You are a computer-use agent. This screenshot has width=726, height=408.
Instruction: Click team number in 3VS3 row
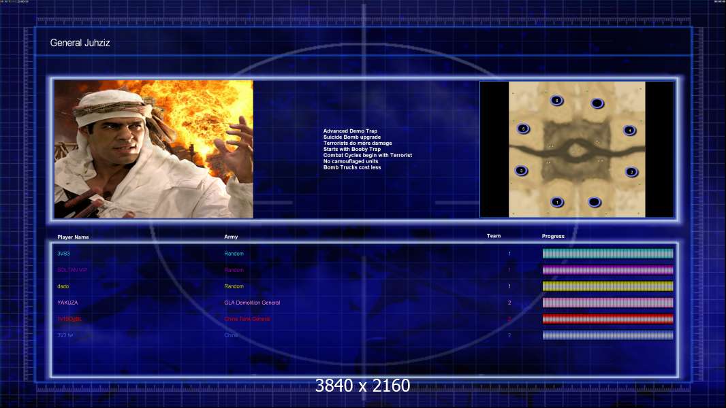(509, 254)
